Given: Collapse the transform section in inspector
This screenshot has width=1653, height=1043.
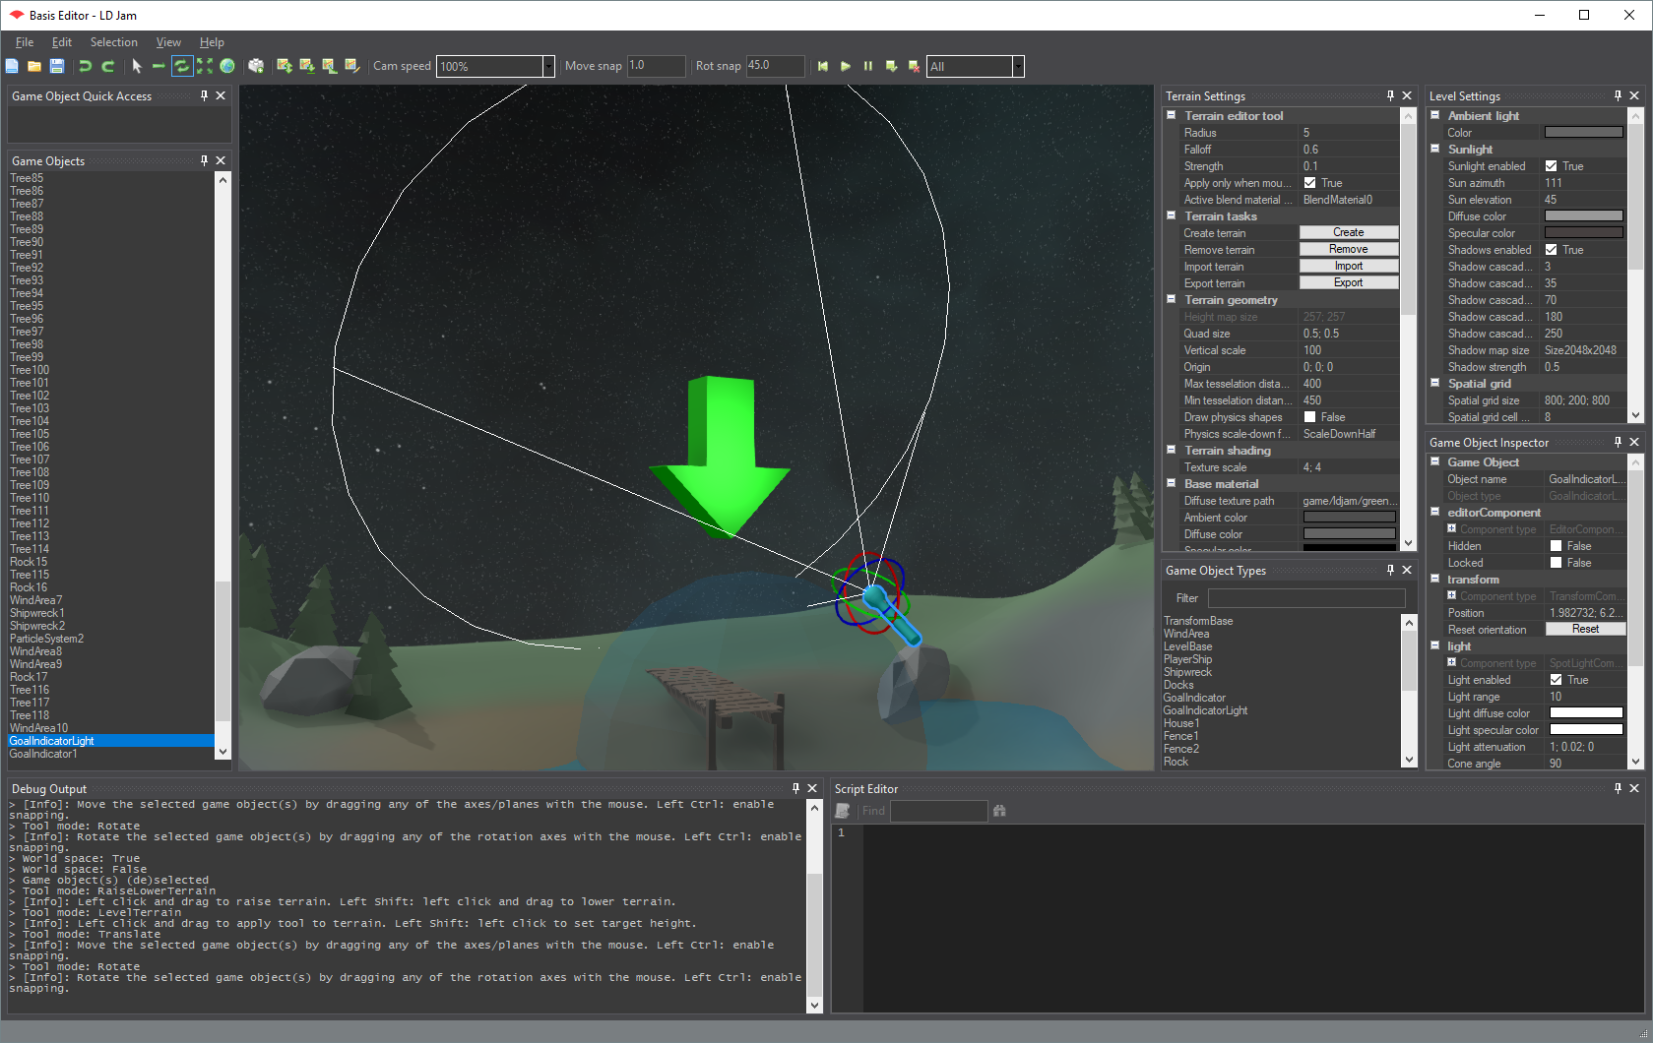Looking at the screenshot, I should pos(1435,579).
